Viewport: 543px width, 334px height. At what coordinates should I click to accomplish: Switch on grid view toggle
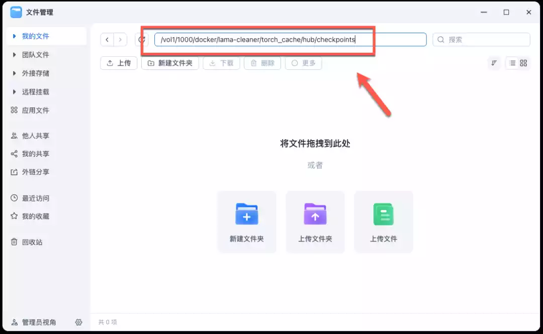pos(523,63)
